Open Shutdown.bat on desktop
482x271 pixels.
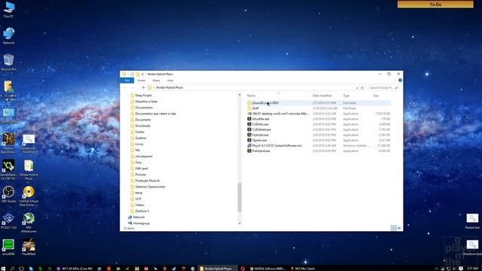click(x=472, y=248)
